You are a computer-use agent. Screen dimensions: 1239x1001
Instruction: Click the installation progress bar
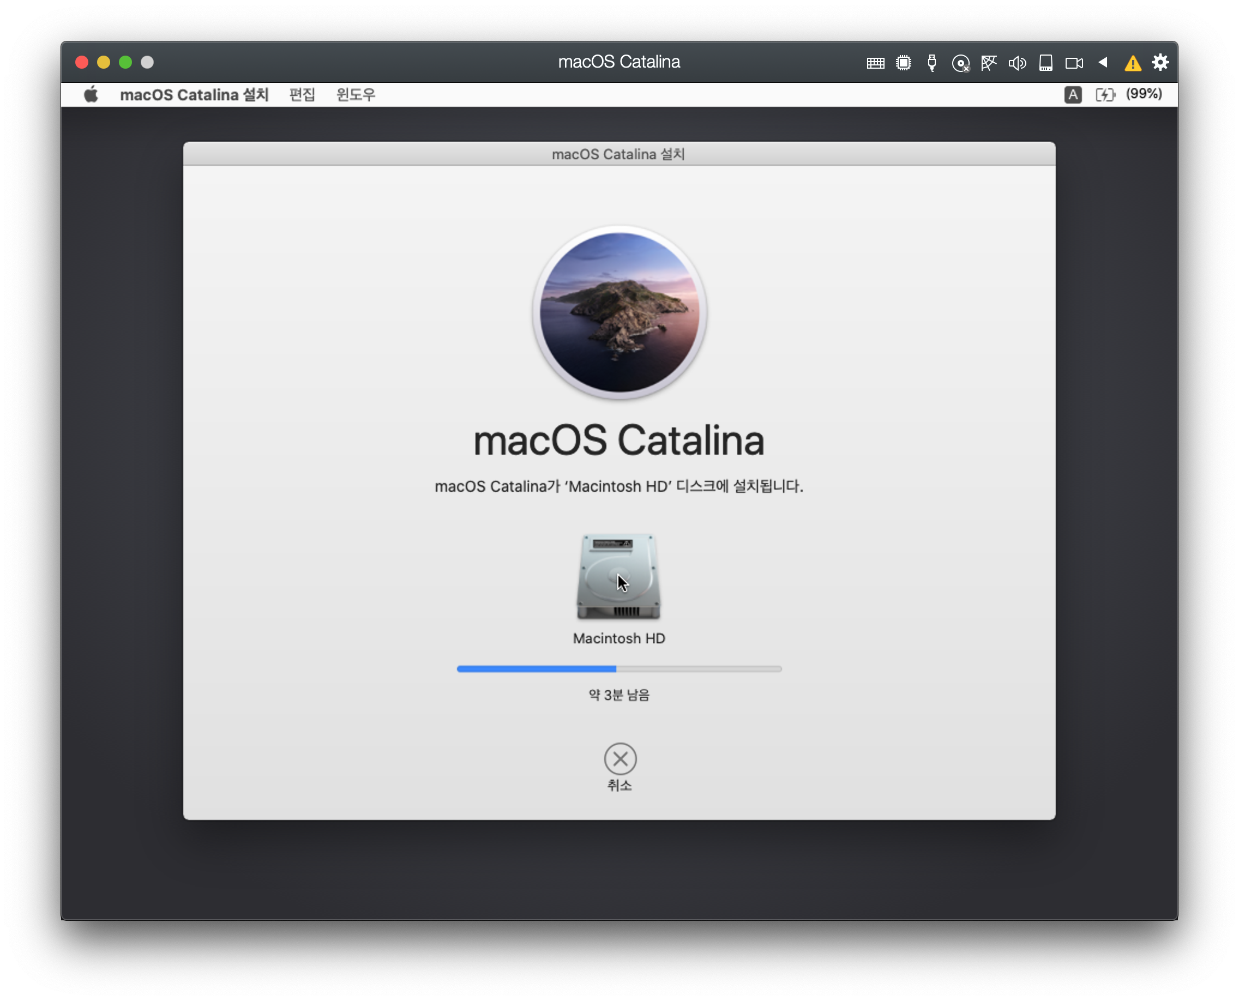point(619,669)
